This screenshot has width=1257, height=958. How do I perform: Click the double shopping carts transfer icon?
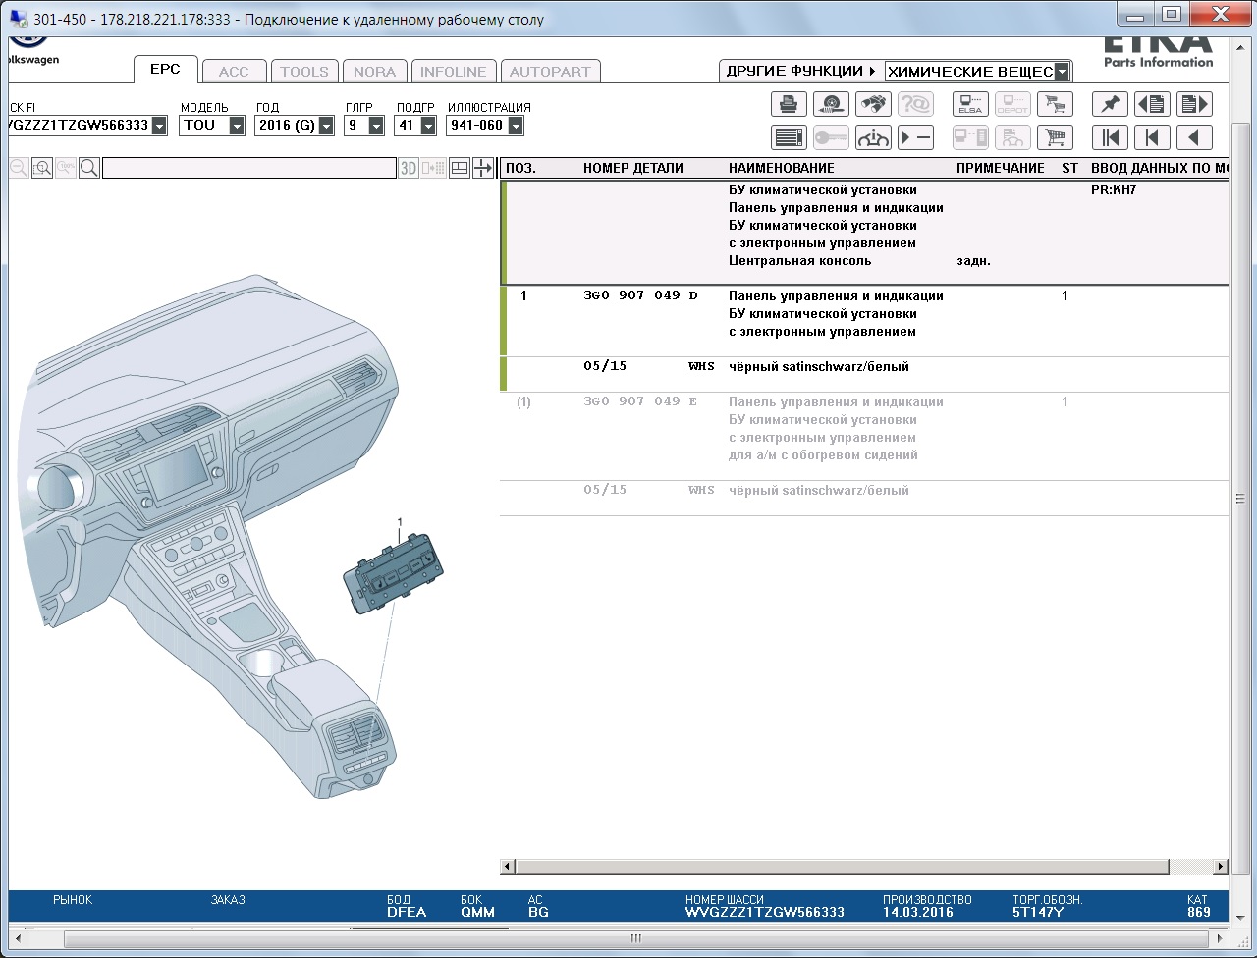(1055, 104)
